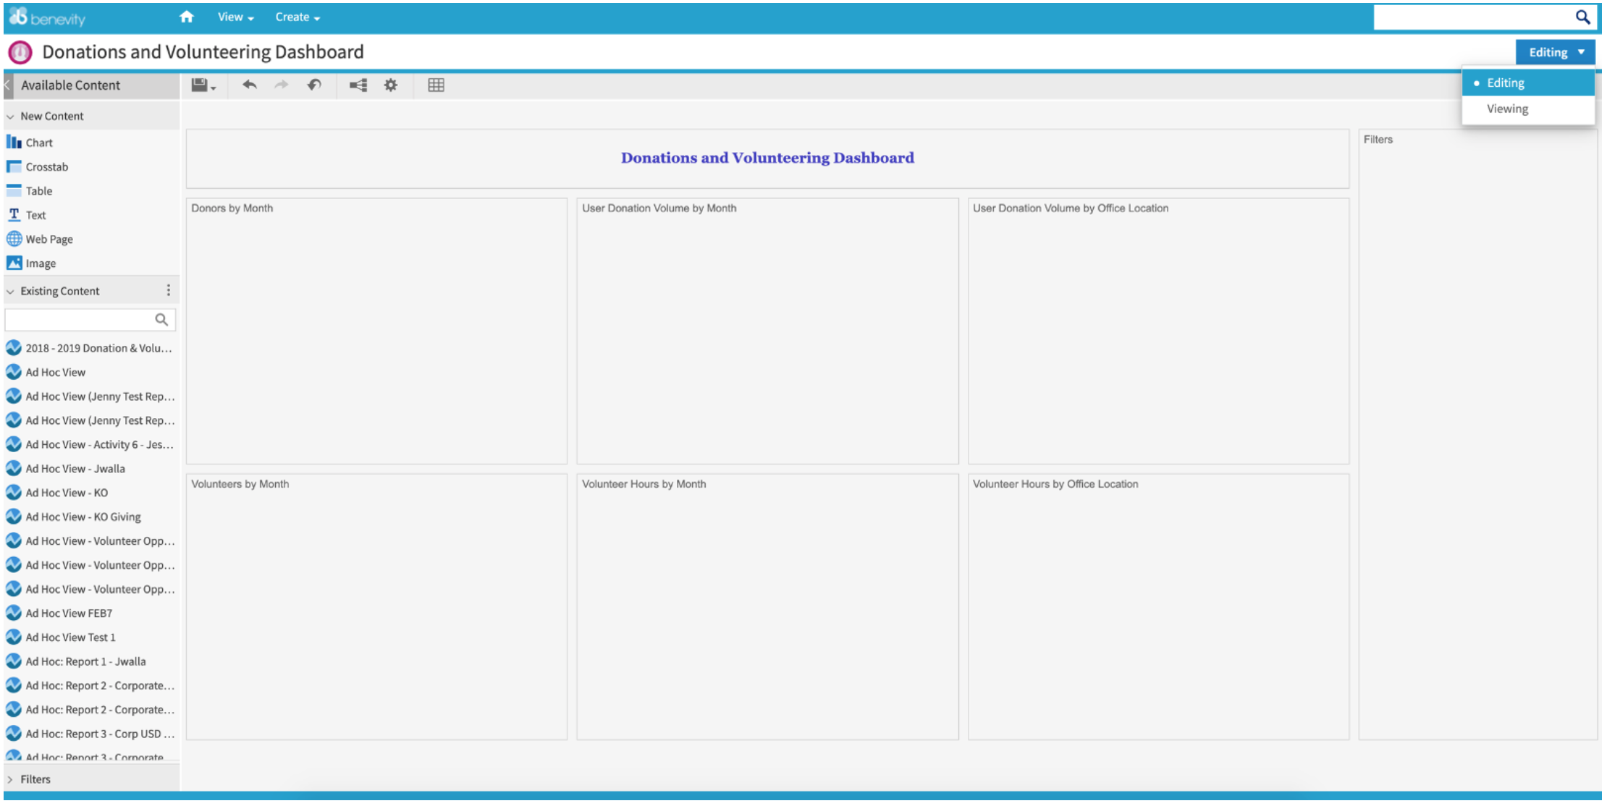This screenshot has width=1607, height=806.
Task: Select Ad Hoc View - Jwalla
Action: pos(66,468)
